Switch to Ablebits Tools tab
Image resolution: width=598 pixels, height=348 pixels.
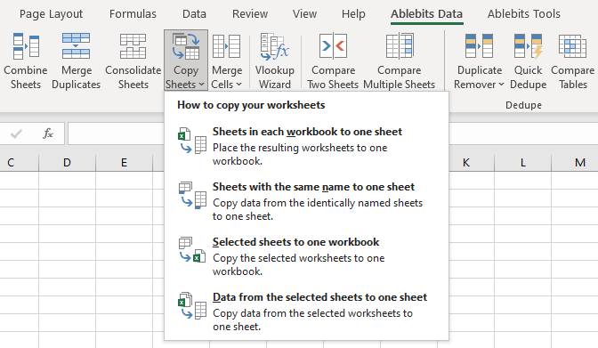pyautogui.click(x=523, y=14)
